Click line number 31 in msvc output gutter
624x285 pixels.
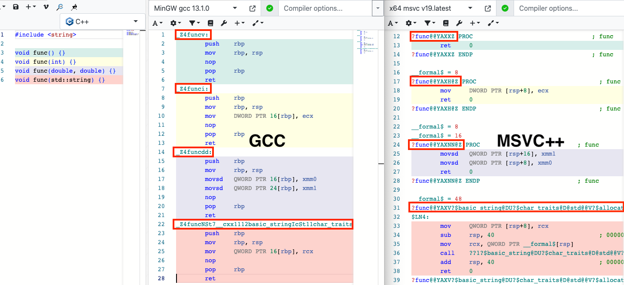click(396, 208)
